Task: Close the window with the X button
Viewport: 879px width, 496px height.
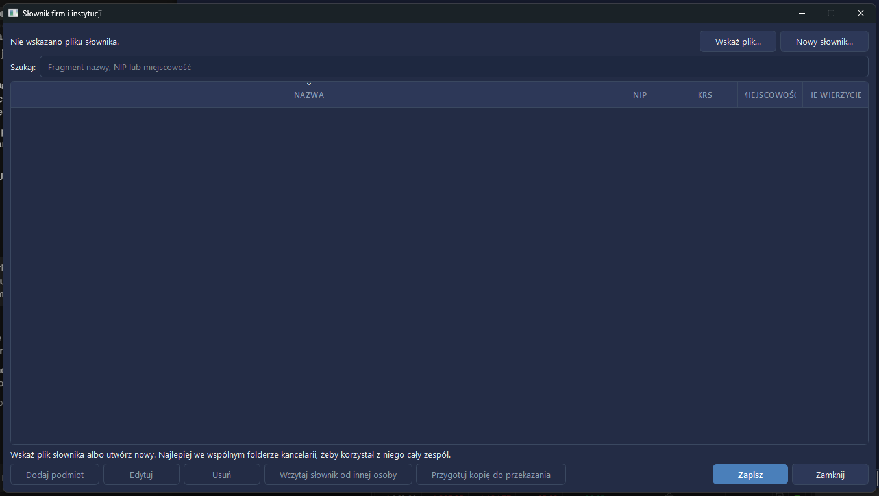Action: point(861,13)
